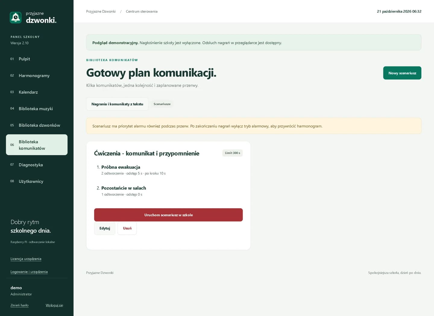Click the Nowy scenariusz button
This screenshot has height=316, width=434.
pyautogui.click(x=402, y=73)
